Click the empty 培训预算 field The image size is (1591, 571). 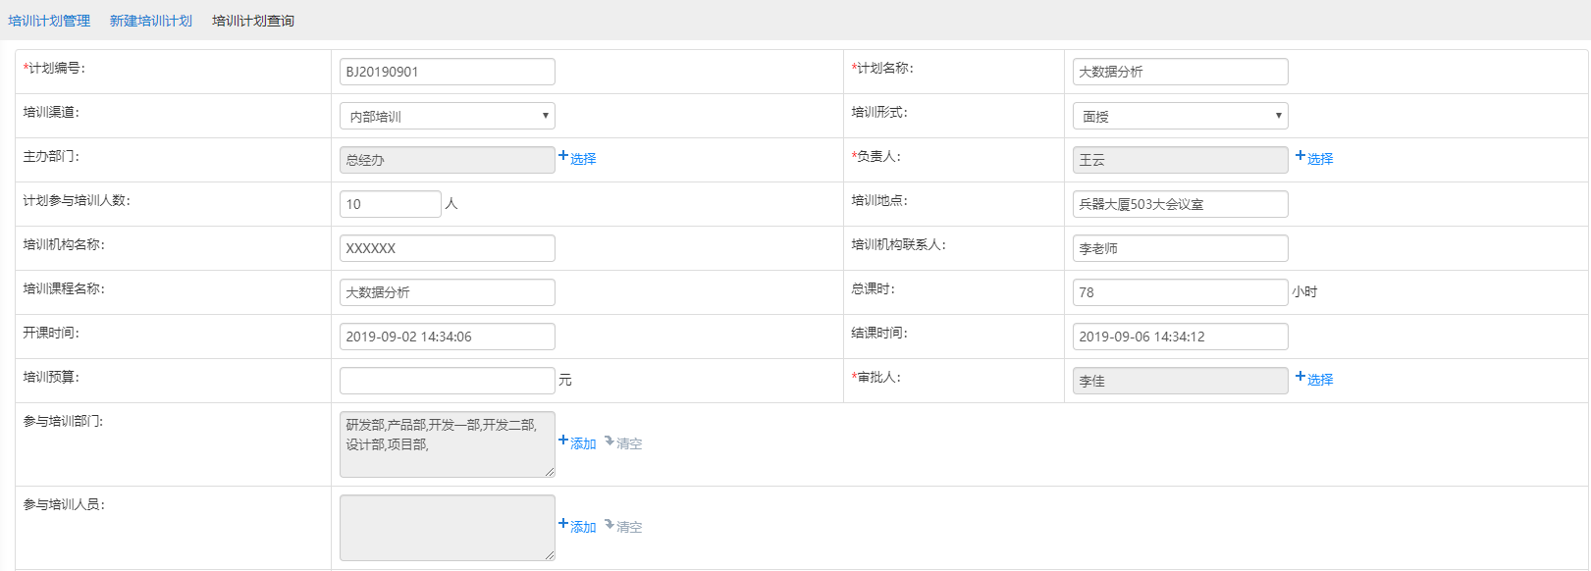447,381
